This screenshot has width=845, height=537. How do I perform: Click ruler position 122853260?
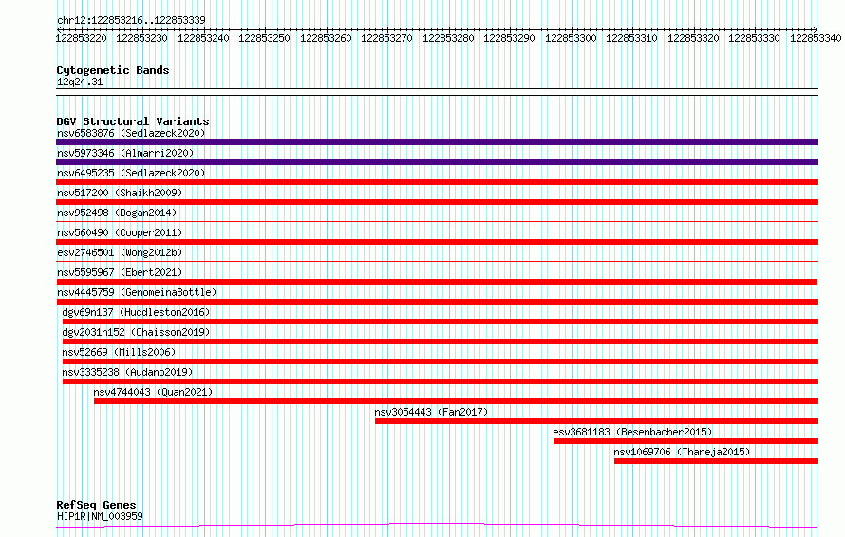(326, 38)
